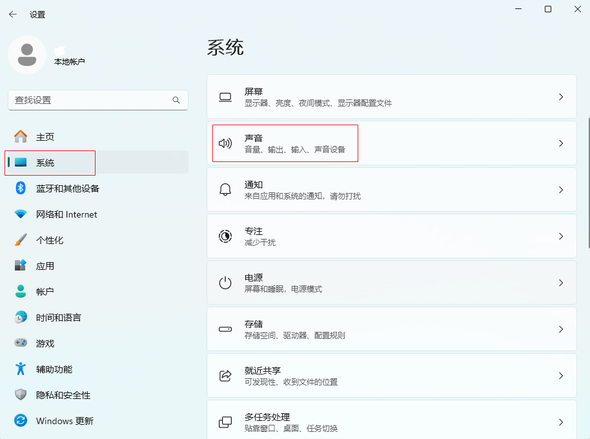Click the person icon beside 帐户
This screenshot has height=439, width=590.
tap(21, 291)
